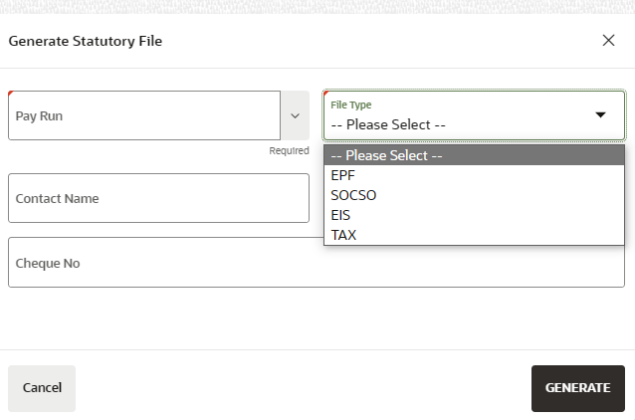Click the File Type selected value box

tap(458, 125)
